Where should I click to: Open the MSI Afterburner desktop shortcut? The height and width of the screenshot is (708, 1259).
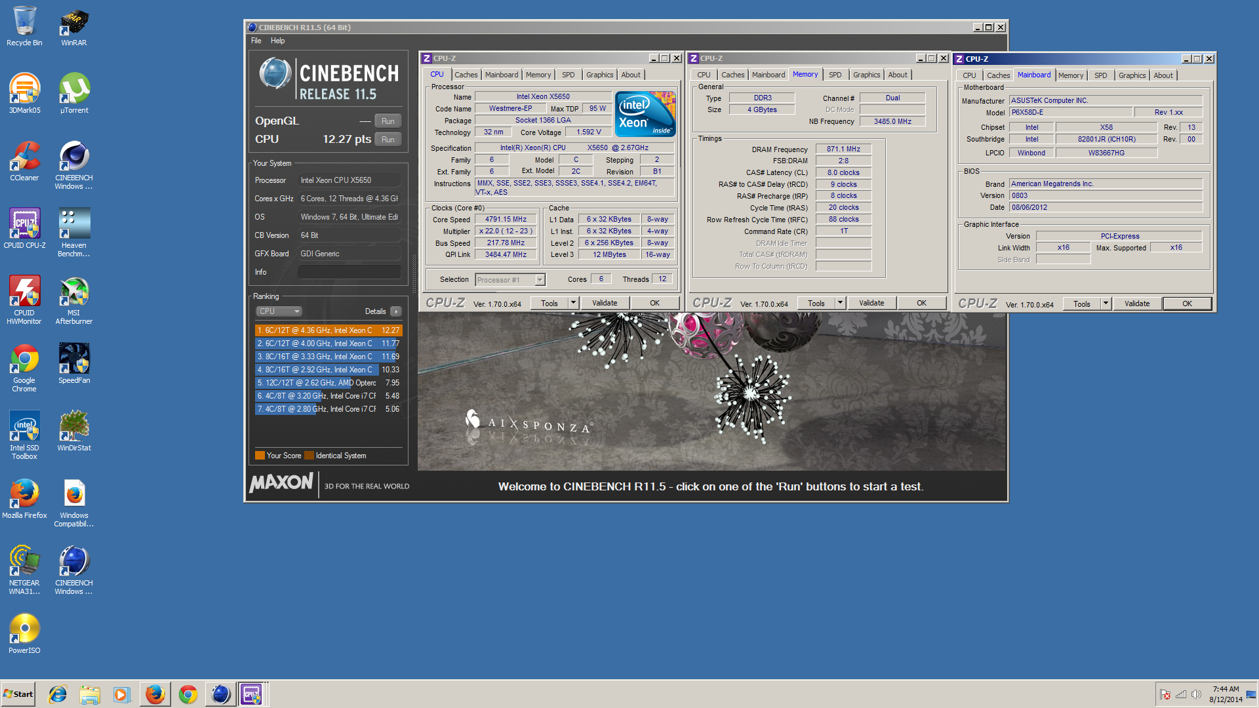[x=74, y=300]
